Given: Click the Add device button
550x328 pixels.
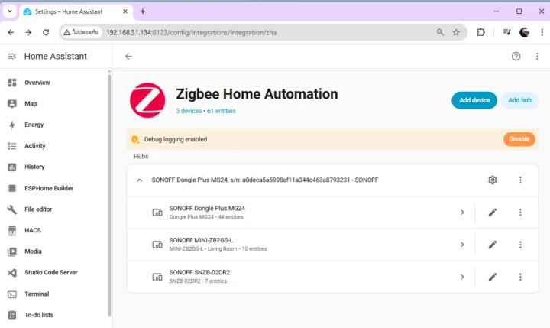Looking at the screenshot, I should coord(474,100).
